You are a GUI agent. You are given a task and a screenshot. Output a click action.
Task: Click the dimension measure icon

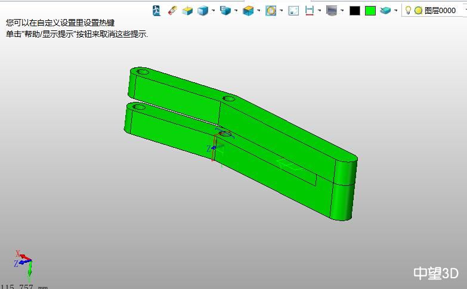(310, 10)
